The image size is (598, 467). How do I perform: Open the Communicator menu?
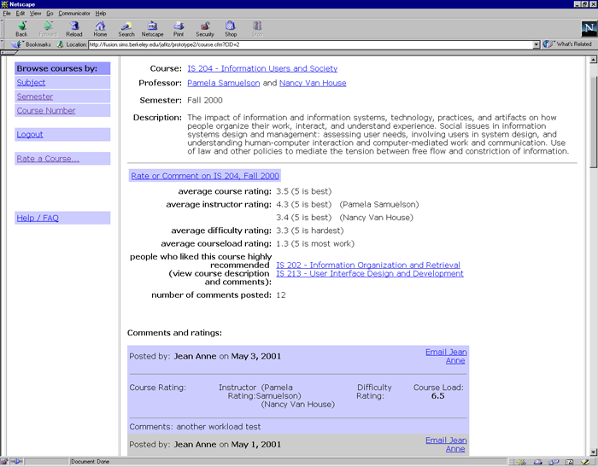tap(74, 14)
